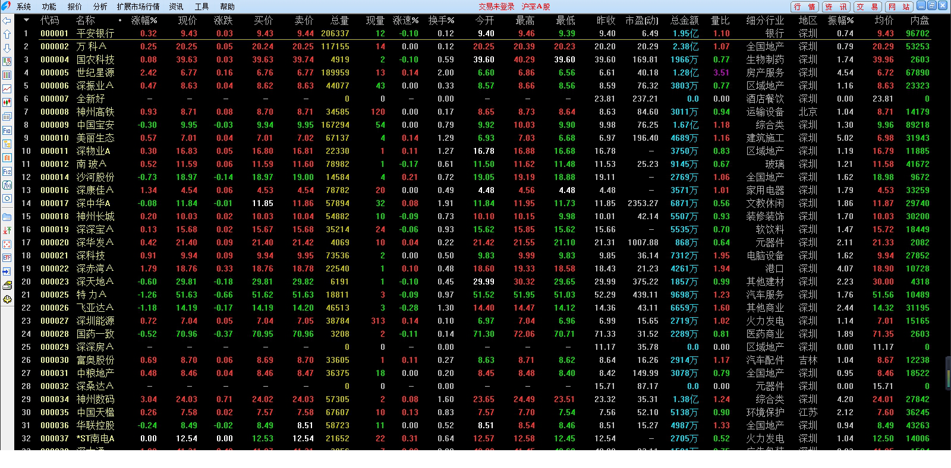
Task: Click the red-green up/down arrows icon
Action: pyautogui.click(x=7, y=230)
